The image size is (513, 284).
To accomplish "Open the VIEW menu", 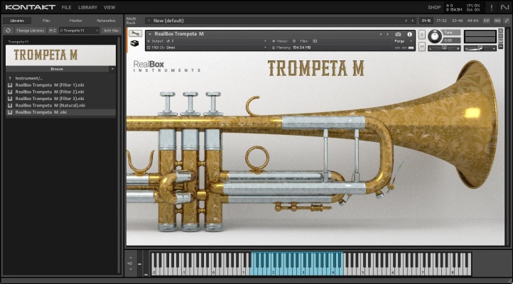I will (109, 7).
